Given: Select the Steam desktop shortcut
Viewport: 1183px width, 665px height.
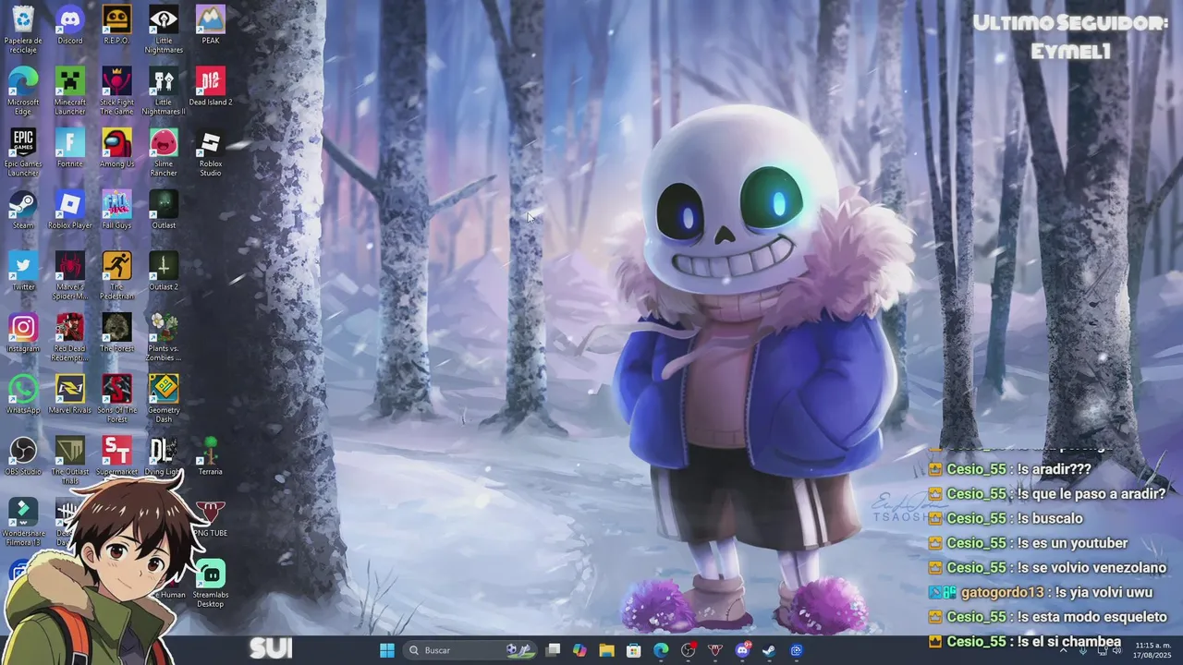Looking at the screenshot, I should [23, 211].
